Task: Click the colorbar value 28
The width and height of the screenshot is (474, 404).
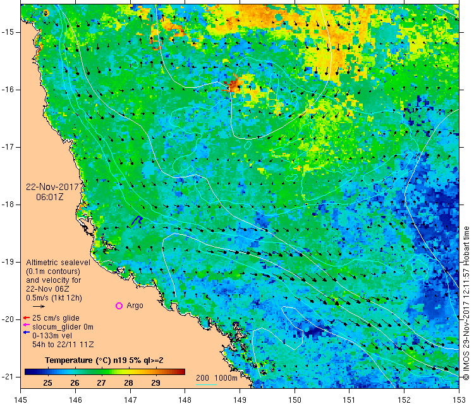Action: (x=128, y=383)
